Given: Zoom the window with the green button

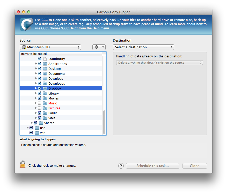Looking at the screenshot, I should (x=29, y=12).
